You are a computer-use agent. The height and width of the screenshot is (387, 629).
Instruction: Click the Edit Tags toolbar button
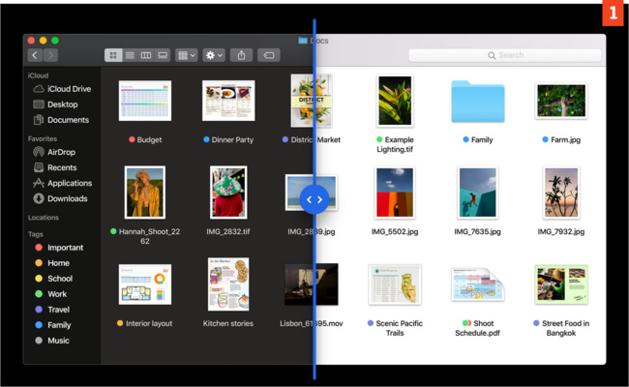pyautogui.click(x=270, y=55)
